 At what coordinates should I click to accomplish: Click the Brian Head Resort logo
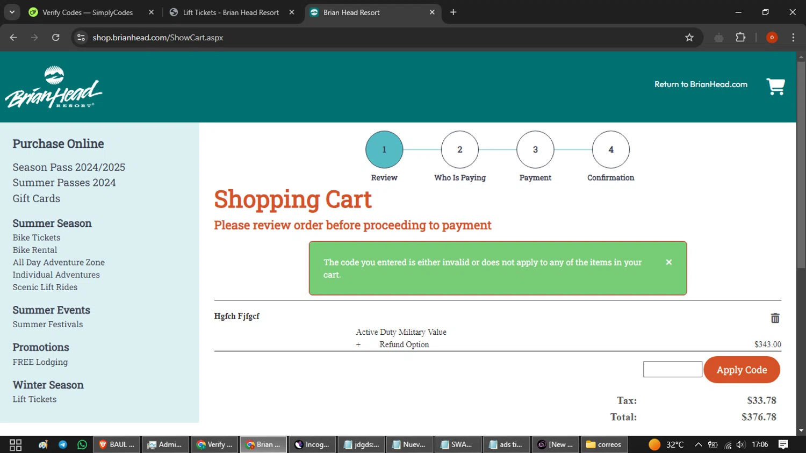pos(54,87)
